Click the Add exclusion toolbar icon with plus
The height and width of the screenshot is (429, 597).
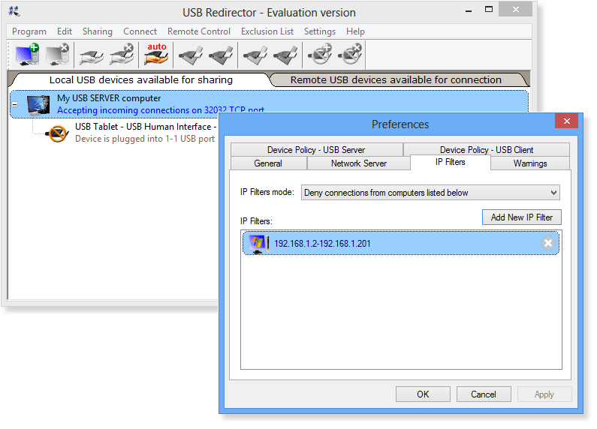point(320,54)
